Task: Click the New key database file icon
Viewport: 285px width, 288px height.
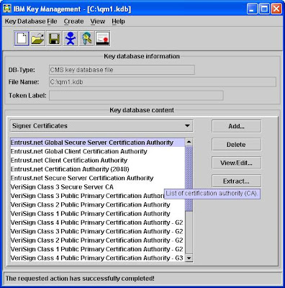Action: click(22, 38)
